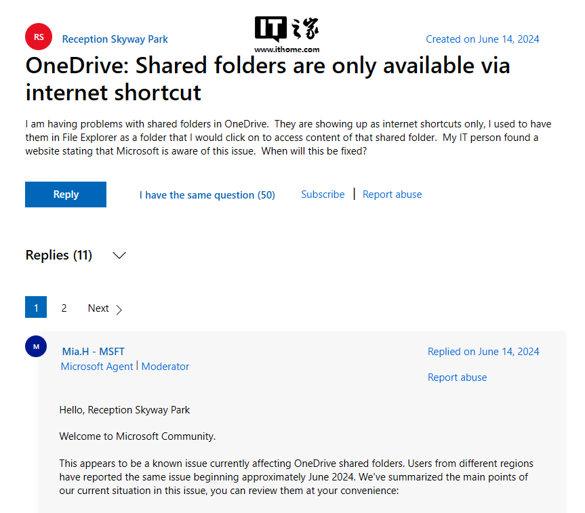Click the ITHome logo watermark

pyautogui.click(x=287, y=35)
